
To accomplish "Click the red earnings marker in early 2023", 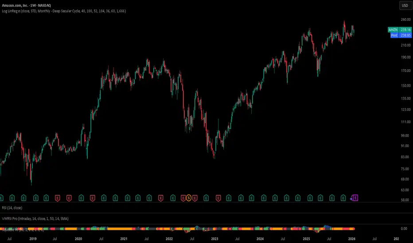I will (x=218, y=198).
